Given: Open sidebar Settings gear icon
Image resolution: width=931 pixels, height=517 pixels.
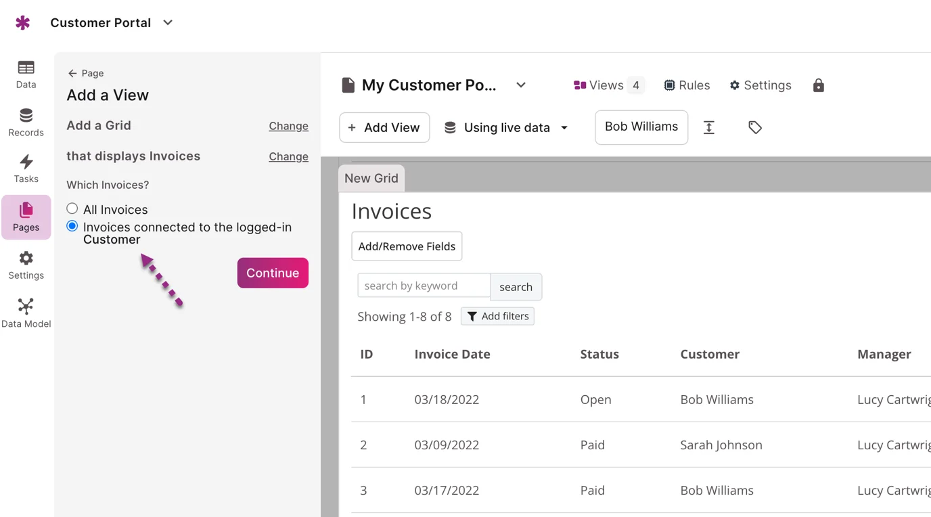Looking at the screenshot, I should point(26,265).
